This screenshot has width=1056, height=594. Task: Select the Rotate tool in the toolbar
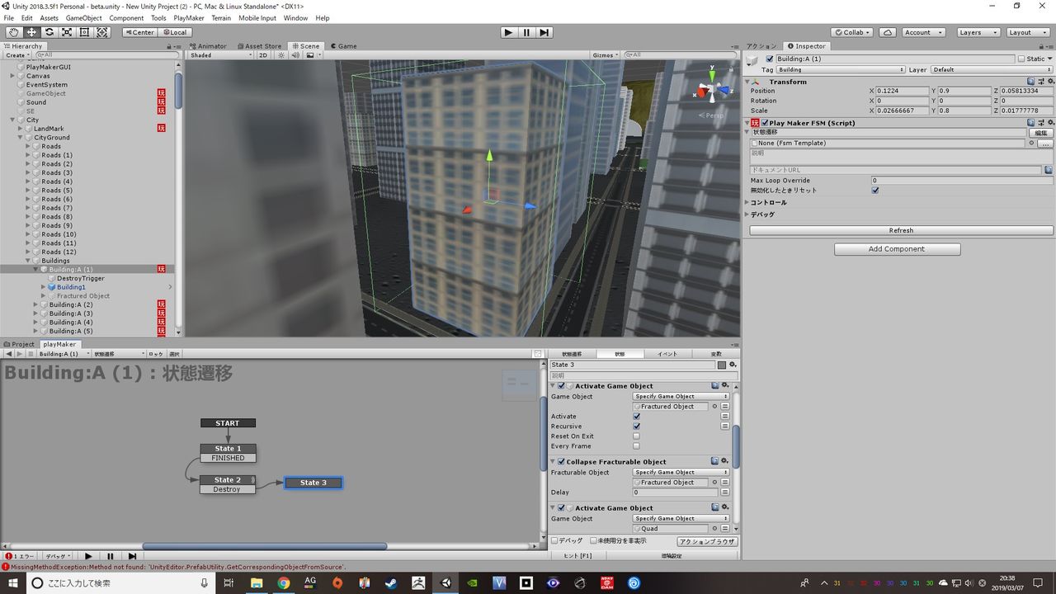pos(49,32)
